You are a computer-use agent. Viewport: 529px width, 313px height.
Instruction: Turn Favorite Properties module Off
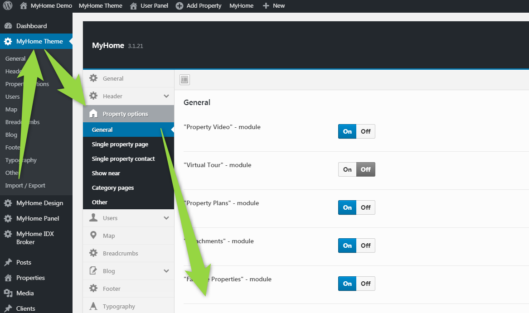pos(366,284)
